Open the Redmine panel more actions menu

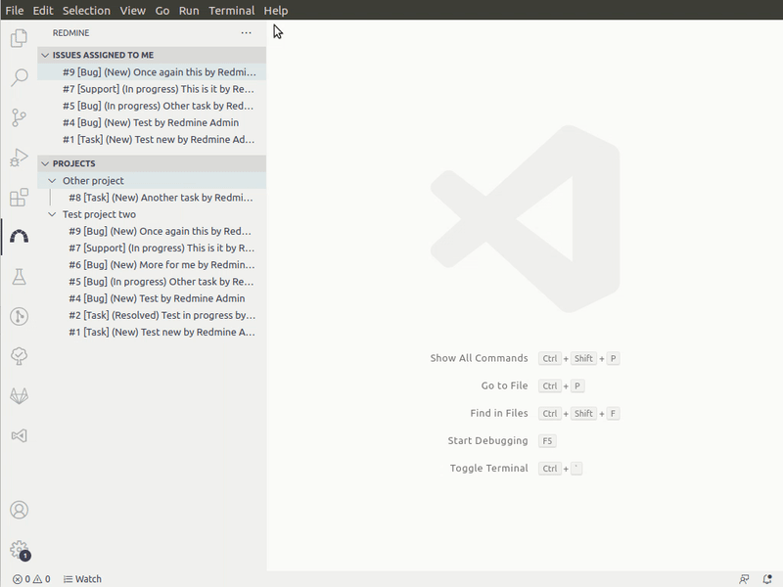click(x=247, y=33)
